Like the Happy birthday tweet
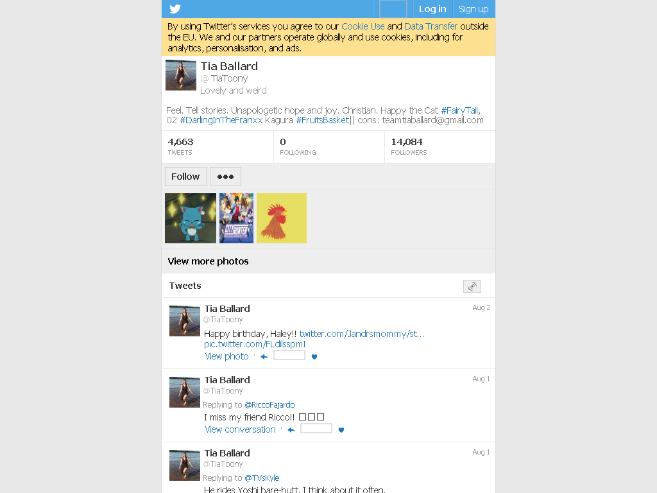Screen dimensions: 657x493 tap(314, 357)
